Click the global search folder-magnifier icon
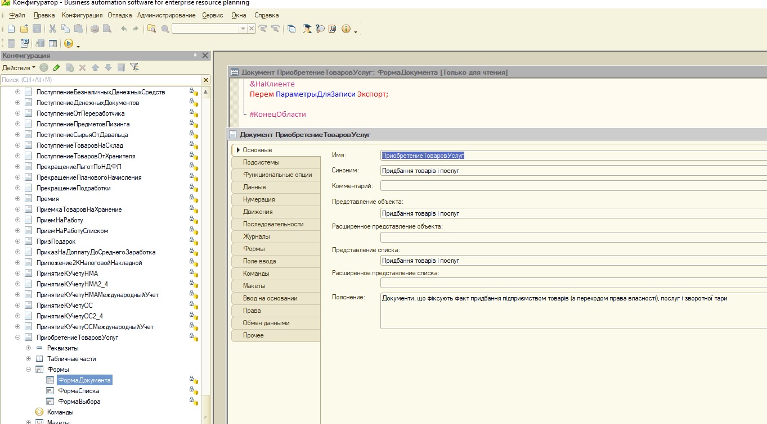This screenshot has height=424, width=767. click(151, 29)
